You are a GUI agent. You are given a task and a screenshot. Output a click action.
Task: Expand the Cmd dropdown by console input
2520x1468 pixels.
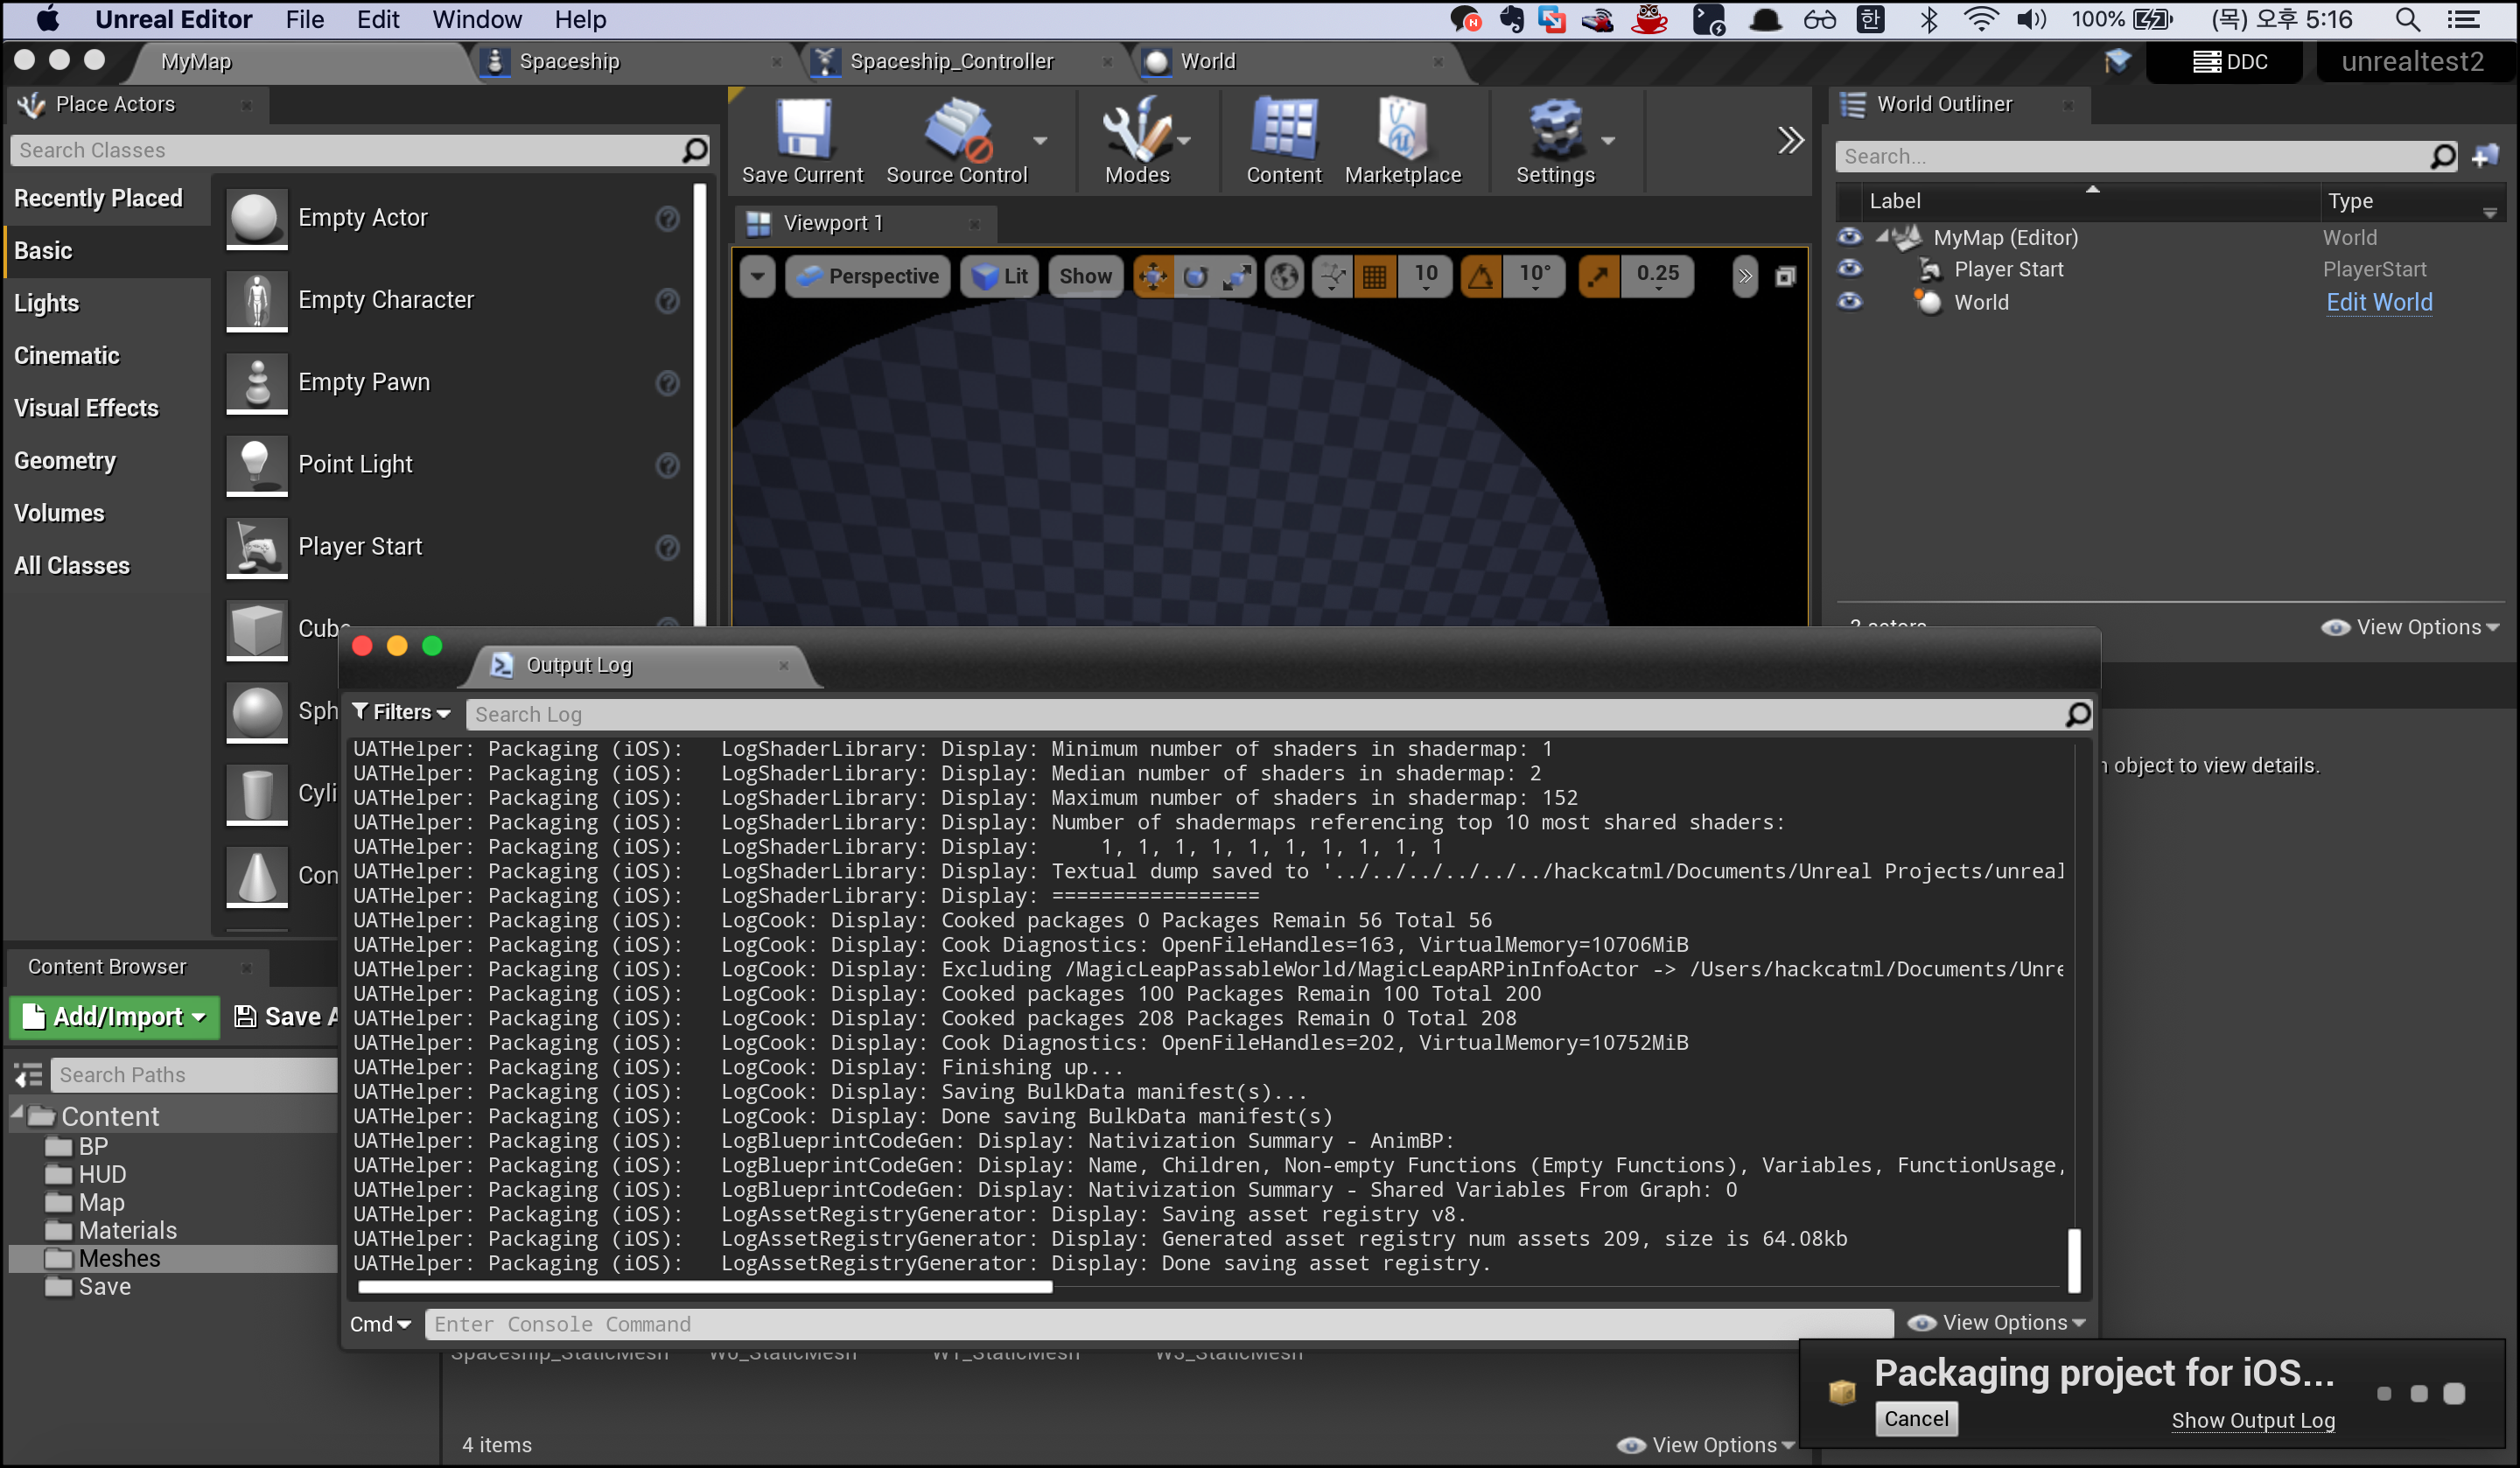point(380,1324)
